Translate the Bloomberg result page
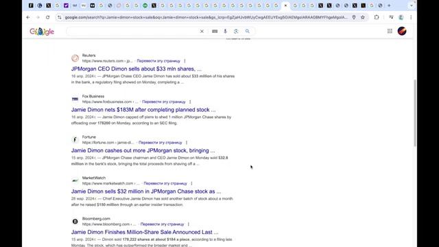Viewport: 439px width, 247px height. pos(162,224)
